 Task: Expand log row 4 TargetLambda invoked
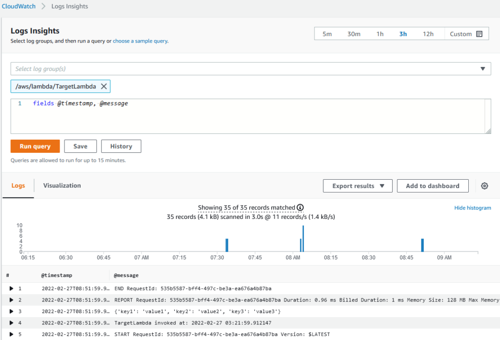pyautogui.click(x=12, y=323)
